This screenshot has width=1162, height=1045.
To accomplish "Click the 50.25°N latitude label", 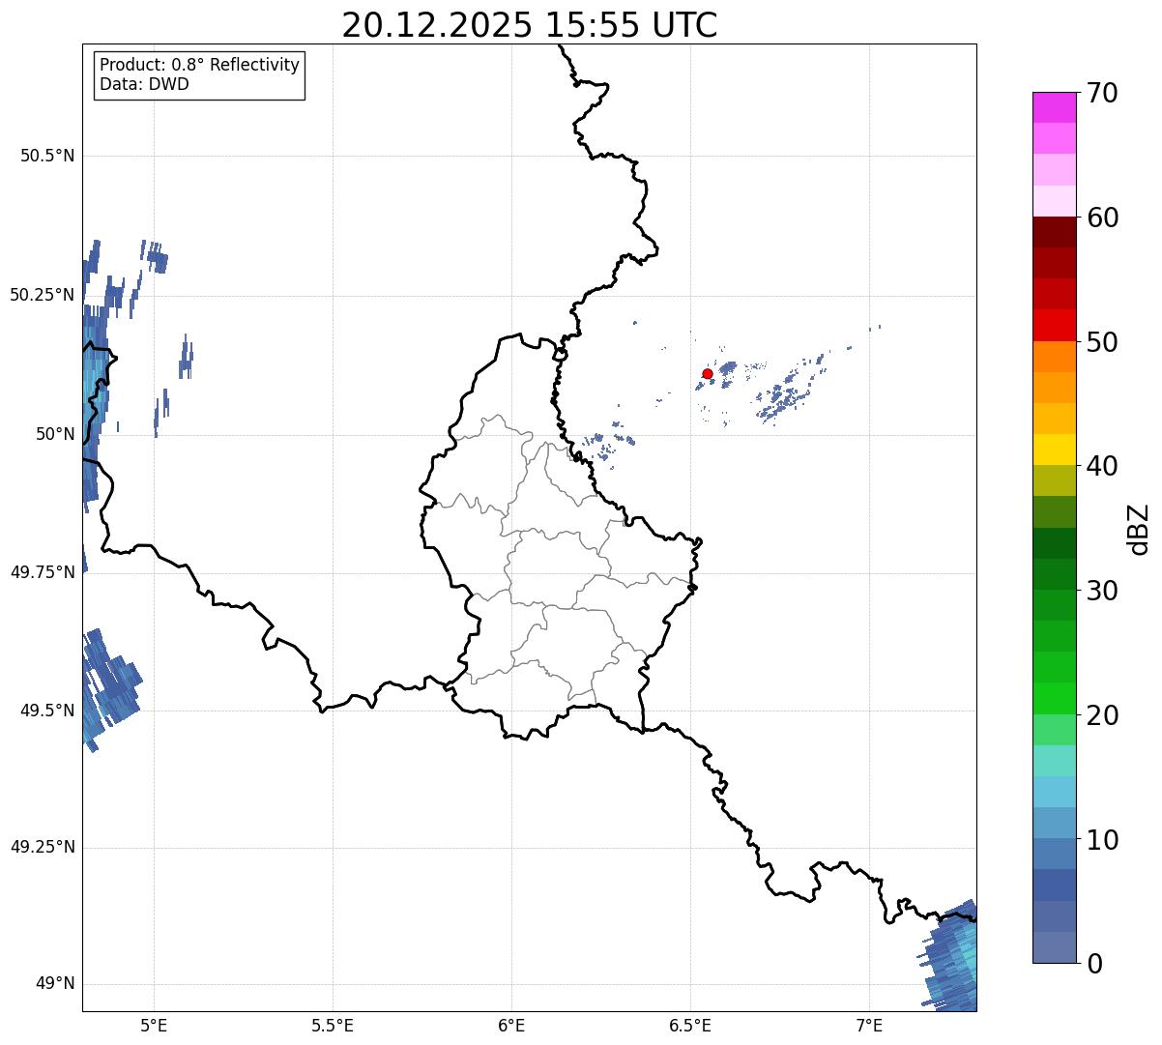I will (43, 295).
